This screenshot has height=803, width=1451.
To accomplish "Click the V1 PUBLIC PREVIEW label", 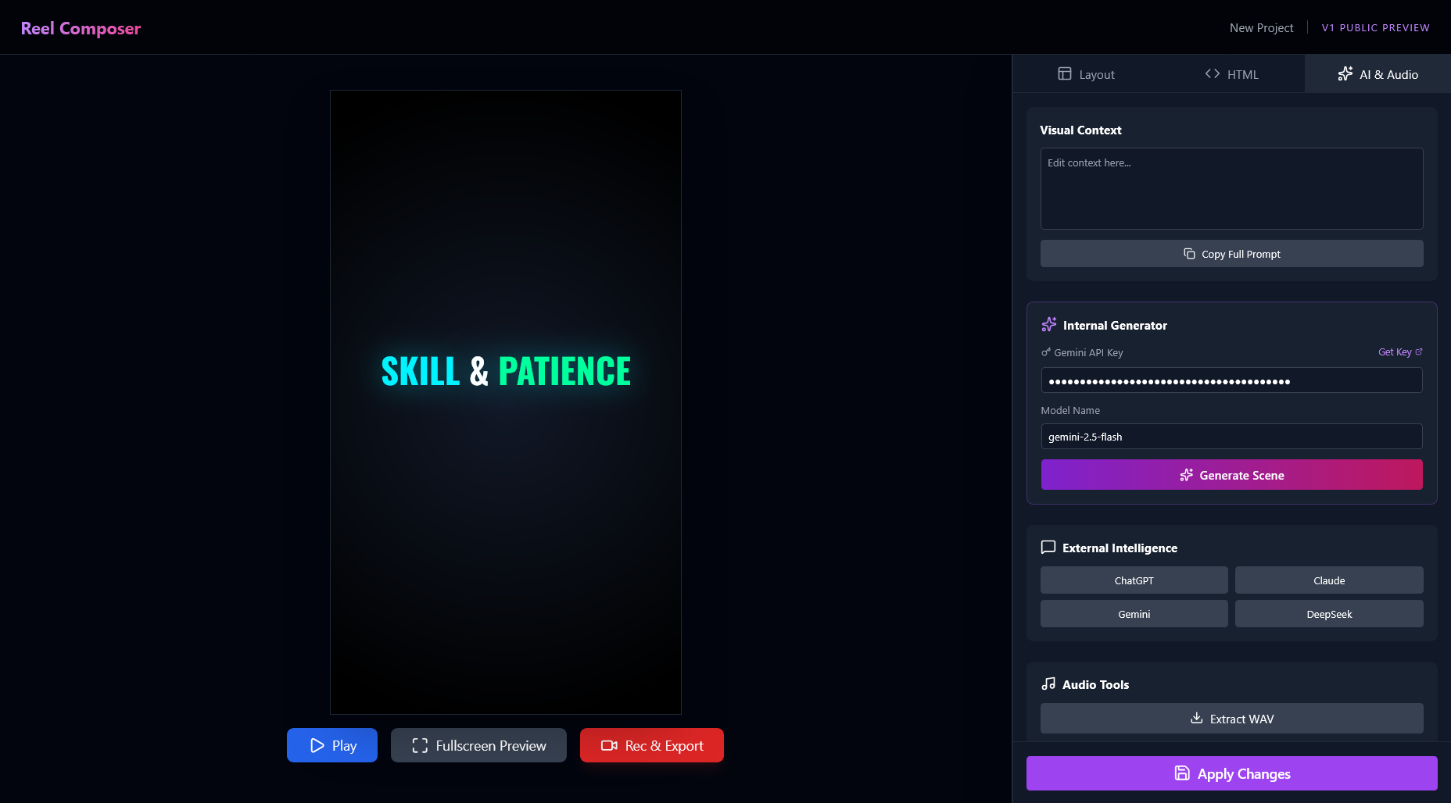I will click(x=1375, y=27).
